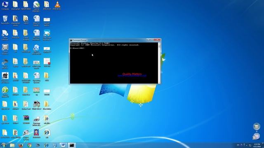
Task: Click the Command Prompt taskbar button
Action: 72,145
